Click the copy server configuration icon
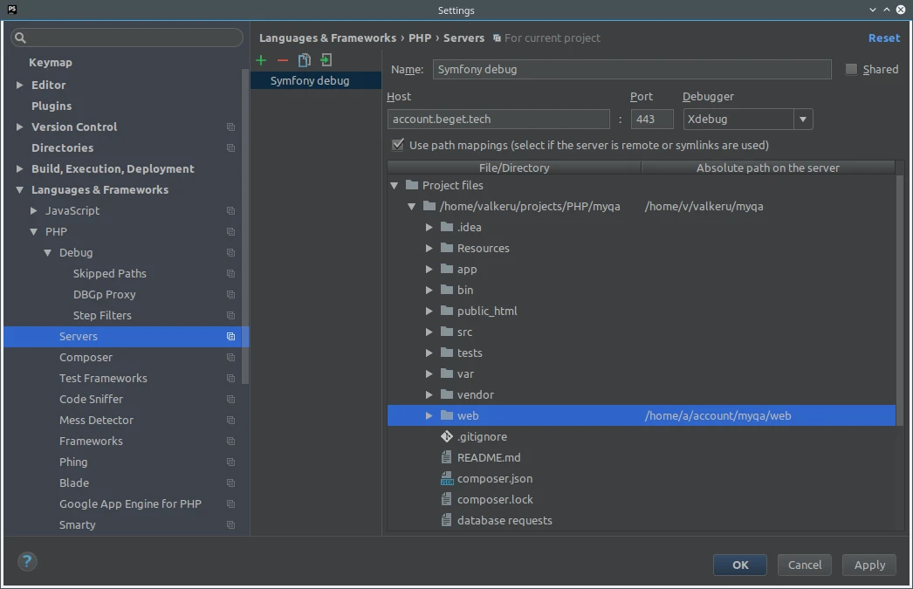Viewport: 913px width, 589px height. (304, 60)
